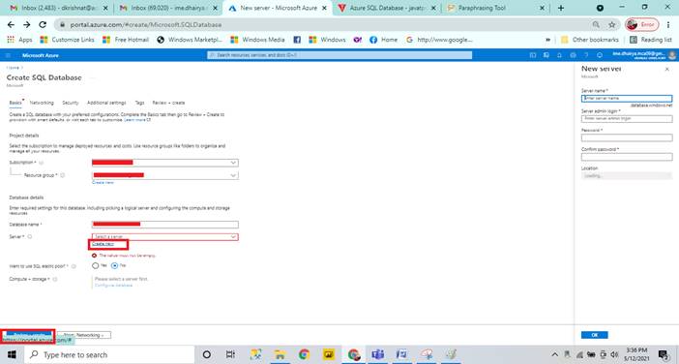Image resolution: width=679 pixels, height=364 pixels.
Task: Open Chrome three-dot menu
Action: pos(668,25)
